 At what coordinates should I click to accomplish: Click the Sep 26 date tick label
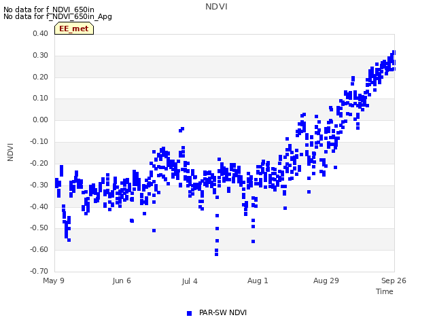coord(394,280)
